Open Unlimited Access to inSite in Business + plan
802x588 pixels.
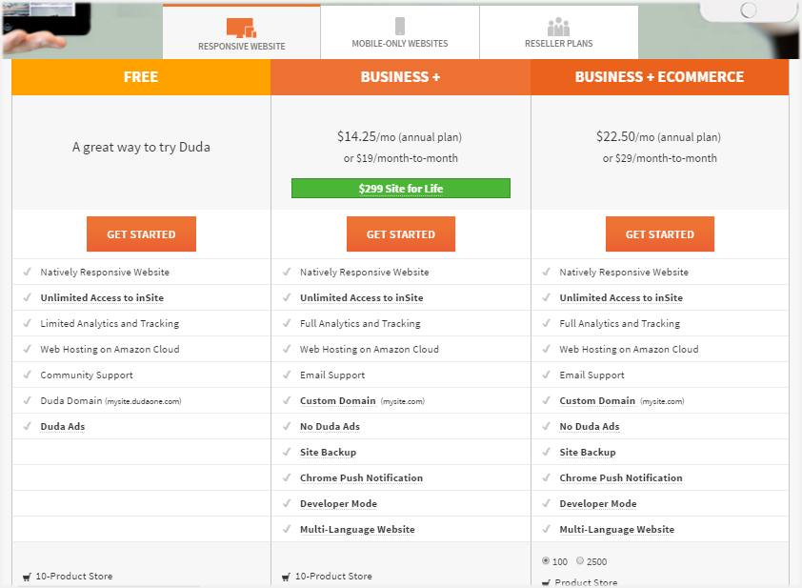[362, 298]
